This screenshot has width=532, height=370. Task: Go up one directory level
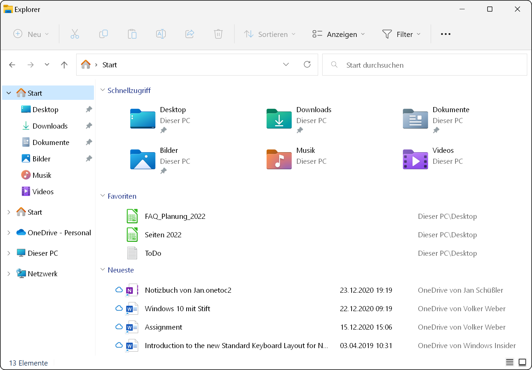(x=64, y=65)
